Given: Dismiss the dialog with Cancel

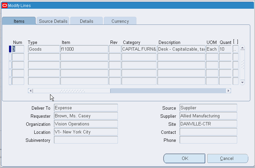Looking at the screenshot, I should tap(228, 158).
